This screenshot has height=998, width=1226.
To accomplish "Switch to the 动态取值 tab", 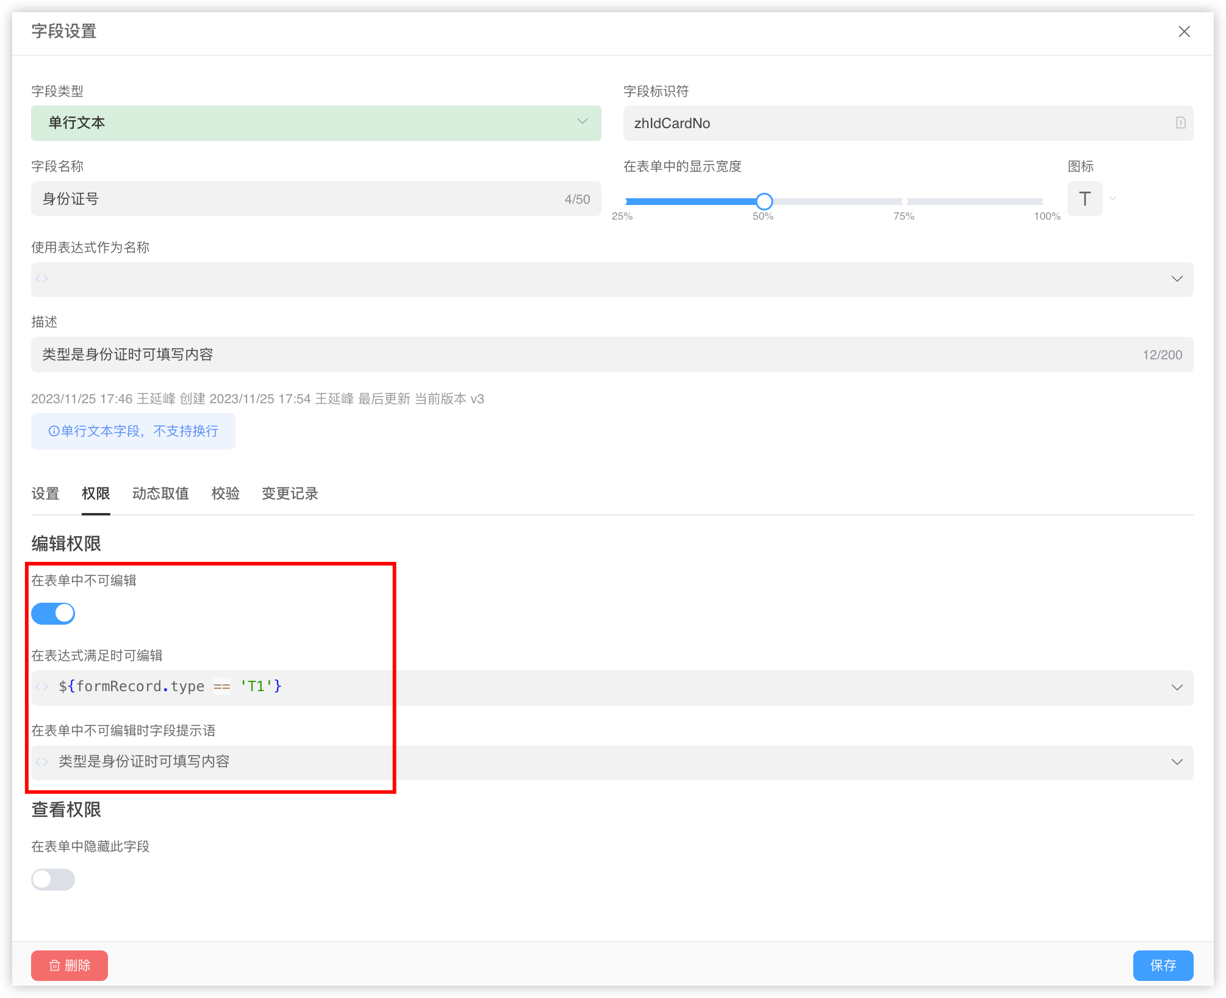I will click(x=160, y=494).
